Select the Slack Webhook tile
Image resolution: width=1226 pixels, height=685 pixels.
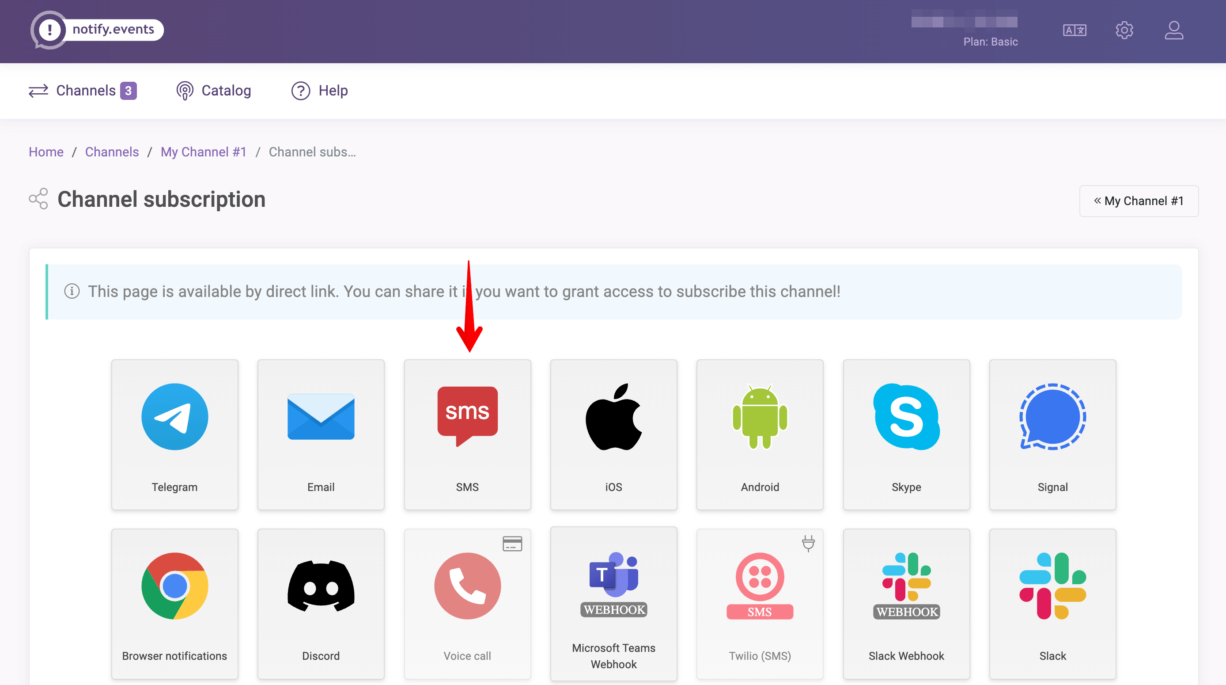click(x=906, y=603)
